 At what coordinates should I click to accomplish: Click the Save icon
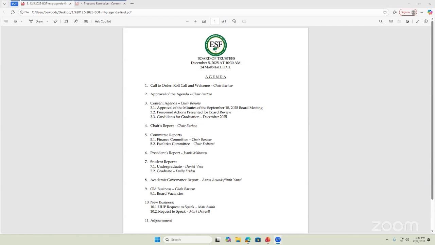[399, 21]
